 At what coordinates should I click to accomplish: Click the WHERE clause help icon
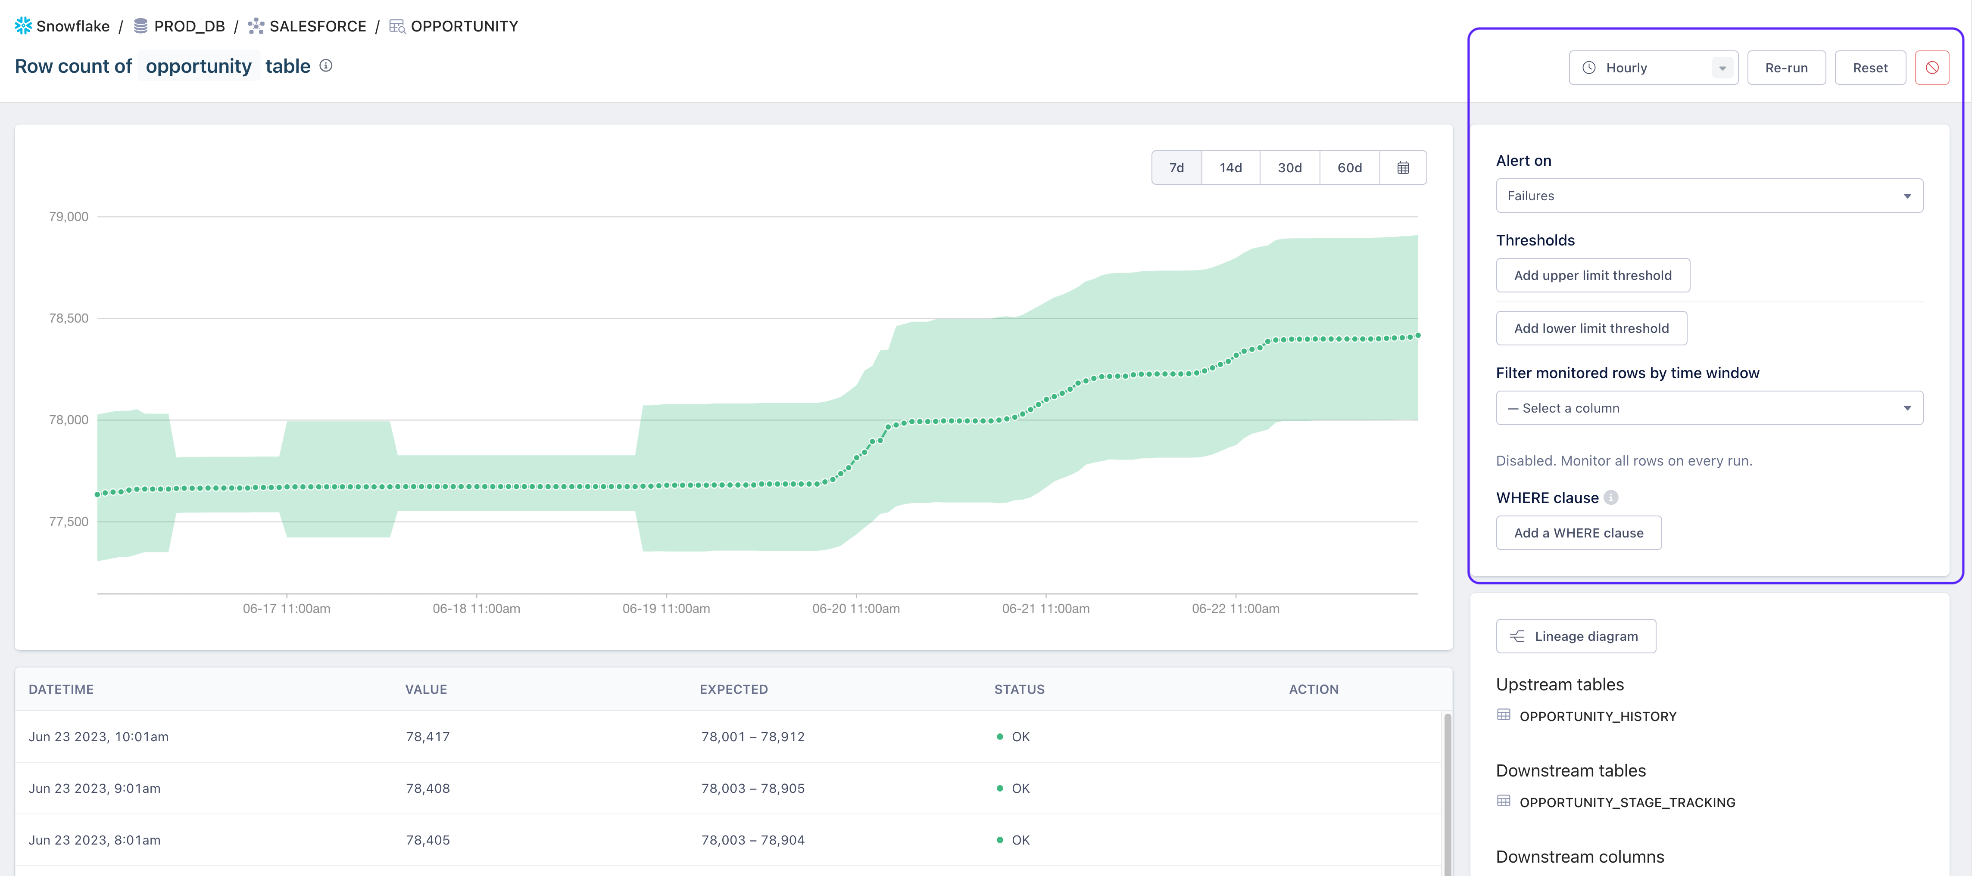click(1611, 497)
